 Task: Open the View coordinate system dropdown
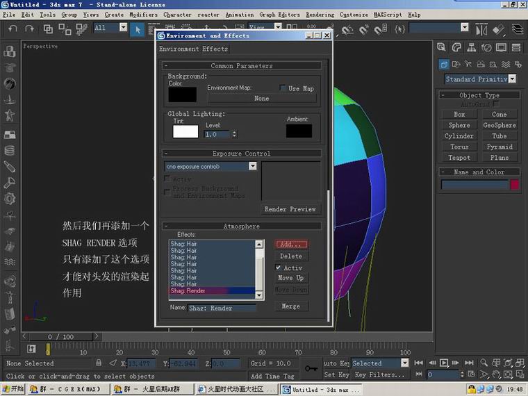tap(278, 26)
